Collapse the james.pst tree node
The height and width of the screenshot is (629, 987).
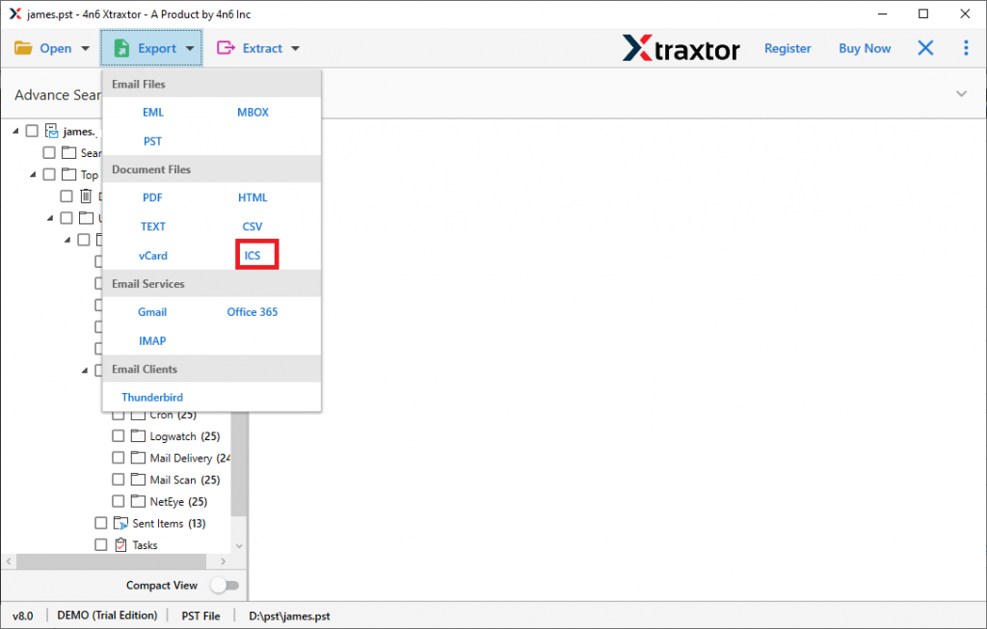point(15,131)
